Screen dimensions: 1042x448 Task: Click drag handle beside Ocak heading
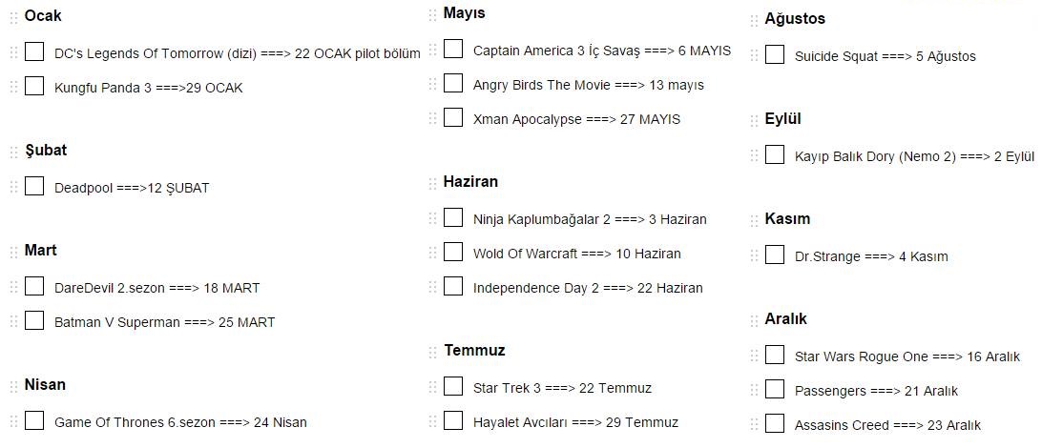14,17
